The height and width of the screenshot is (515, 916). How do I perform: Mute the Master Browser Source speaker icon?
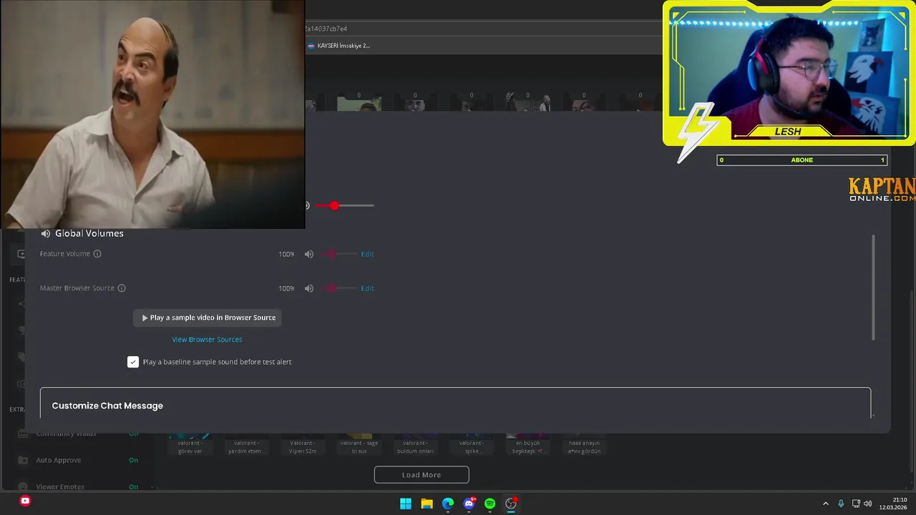309,288
